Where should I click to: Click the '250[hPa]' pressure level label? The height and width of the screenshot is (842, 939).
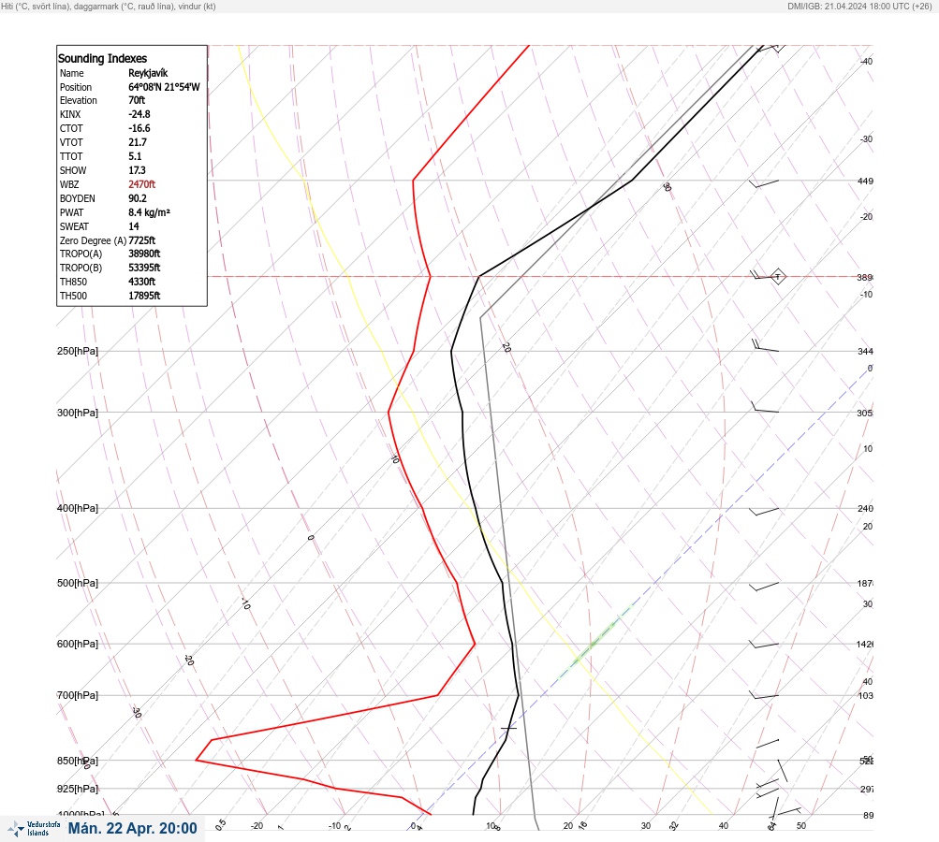(78, 351)
